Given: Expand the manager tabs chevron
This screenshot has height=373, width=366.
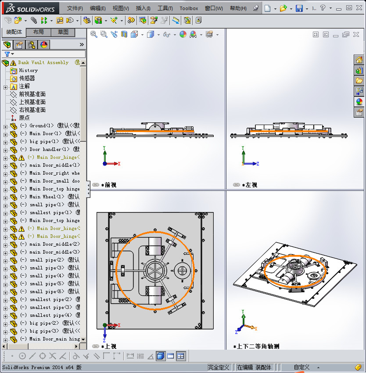Looking at the screenshot, I should pos(82,45).
